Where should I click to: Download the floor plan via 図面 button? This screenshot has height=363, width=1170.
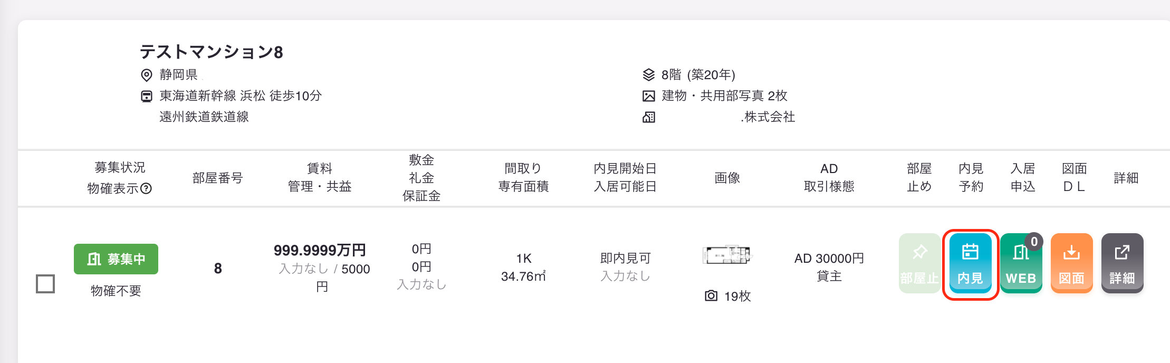1072,263
